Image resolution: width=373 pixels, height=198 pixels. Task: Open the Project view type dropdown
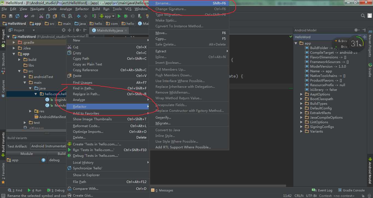[22, 30]
